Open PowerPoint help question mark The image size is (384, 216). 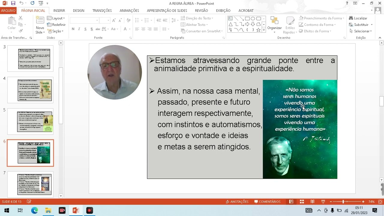347,3
